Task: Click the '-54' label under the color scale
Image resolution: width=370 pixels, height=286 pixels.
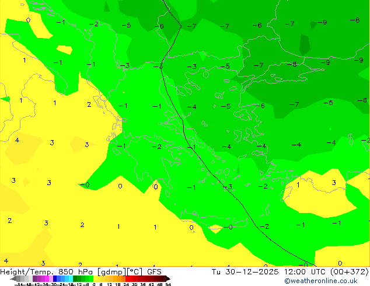Action: coord(19,284)
